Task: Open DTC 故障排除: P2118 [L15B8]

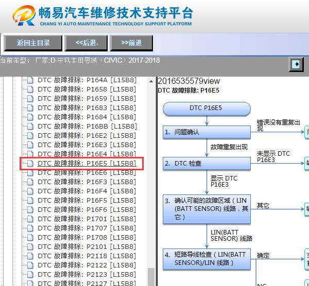Action: click(87, 256)
